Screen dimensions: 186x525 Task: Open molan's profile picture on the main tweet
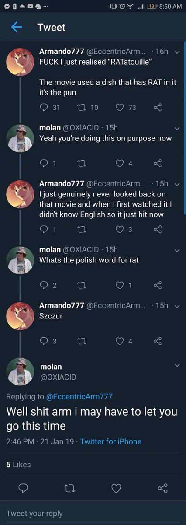(x=20, y=371)
